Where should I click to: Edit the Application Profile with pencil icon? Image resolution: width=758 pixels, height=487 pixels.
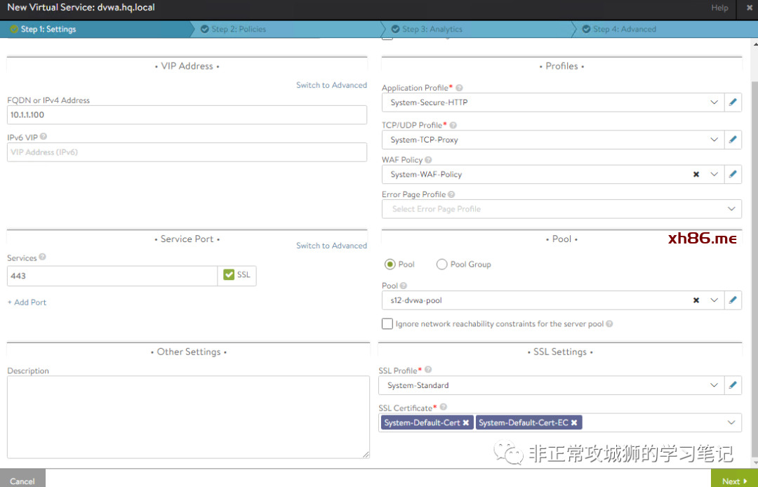[x=733, y=102]
